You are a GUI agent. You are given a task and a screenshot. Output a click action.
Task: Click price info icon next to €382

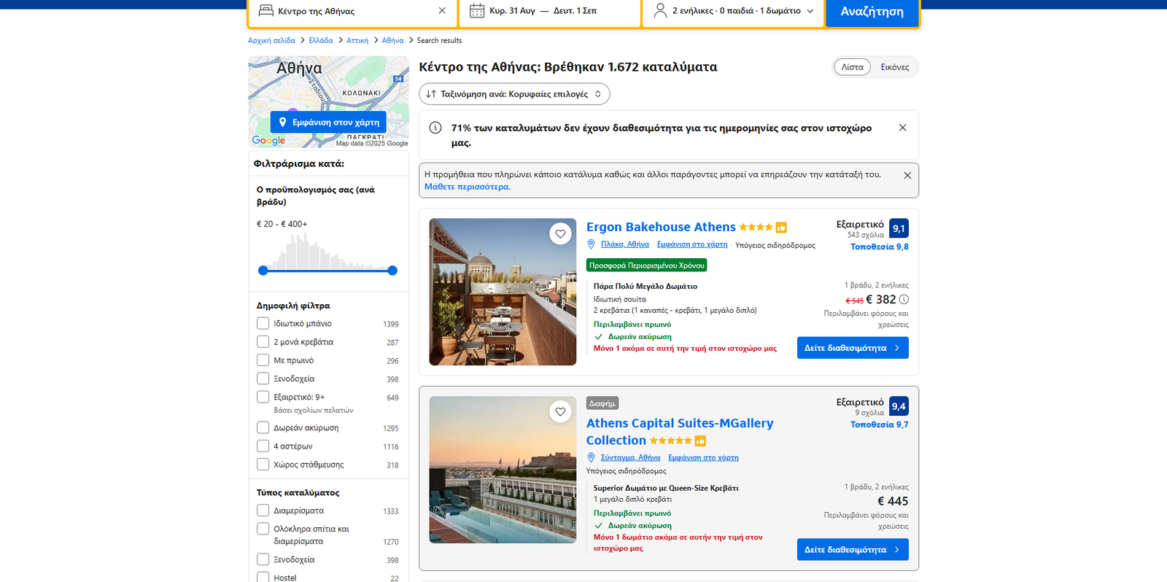(904, 300)
